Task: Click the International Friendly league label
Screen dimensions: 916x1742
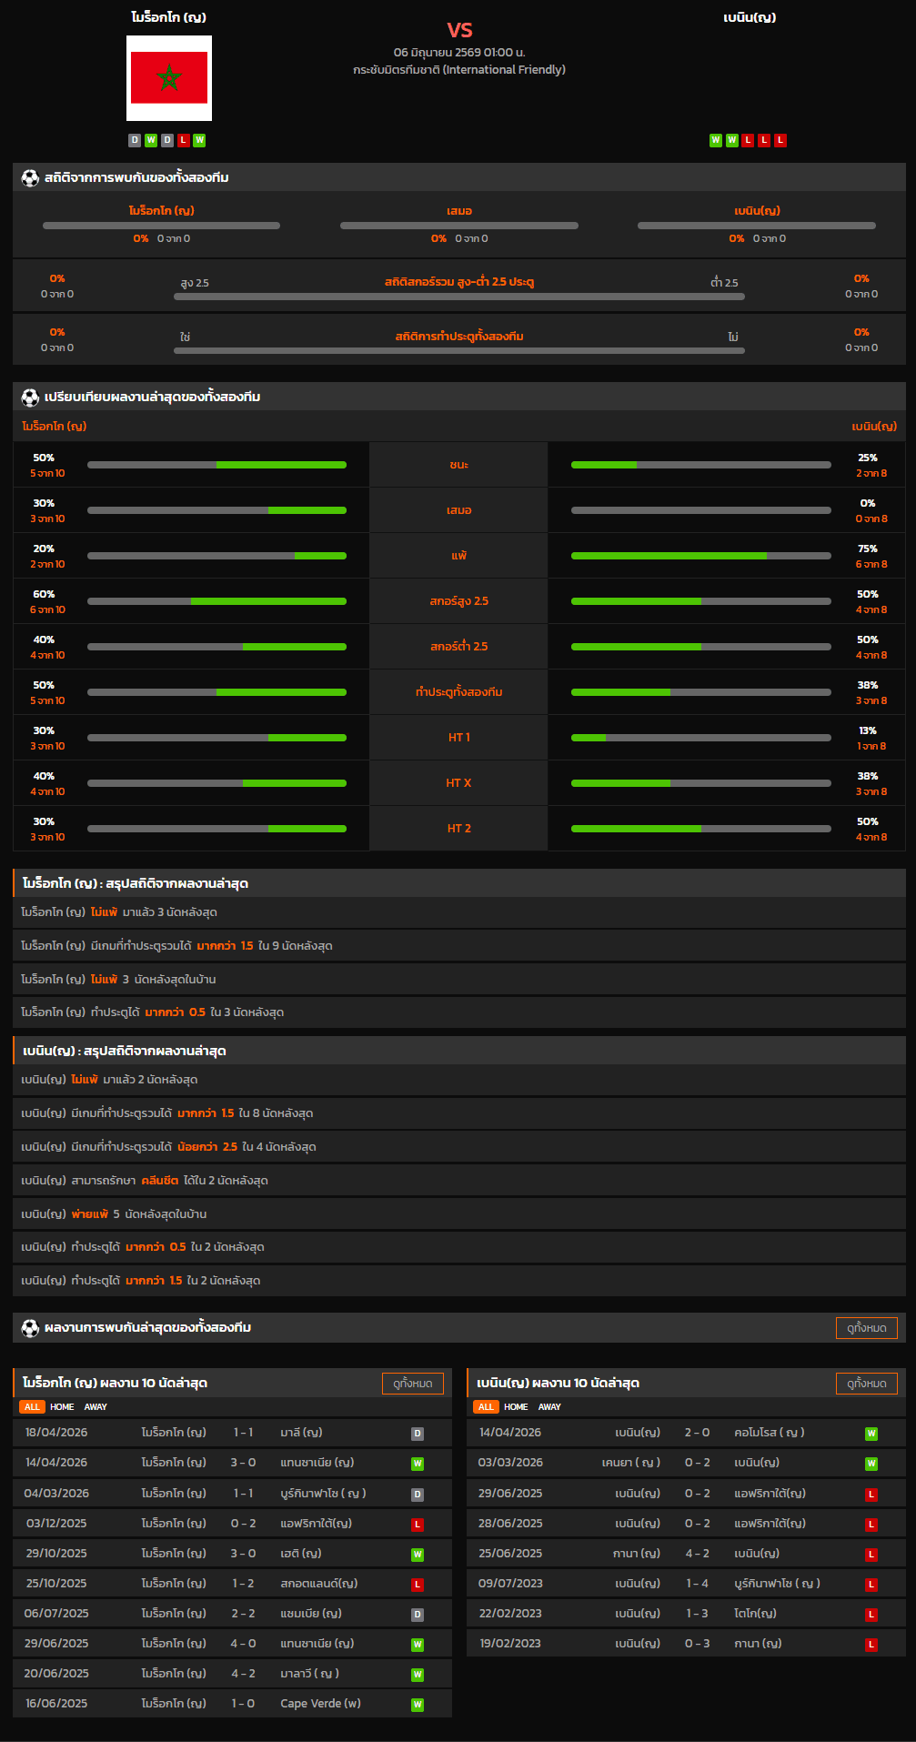Action: (459, 70)
